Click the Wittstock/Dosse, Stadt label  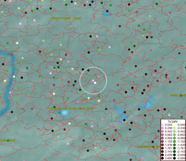click(66, 18)
